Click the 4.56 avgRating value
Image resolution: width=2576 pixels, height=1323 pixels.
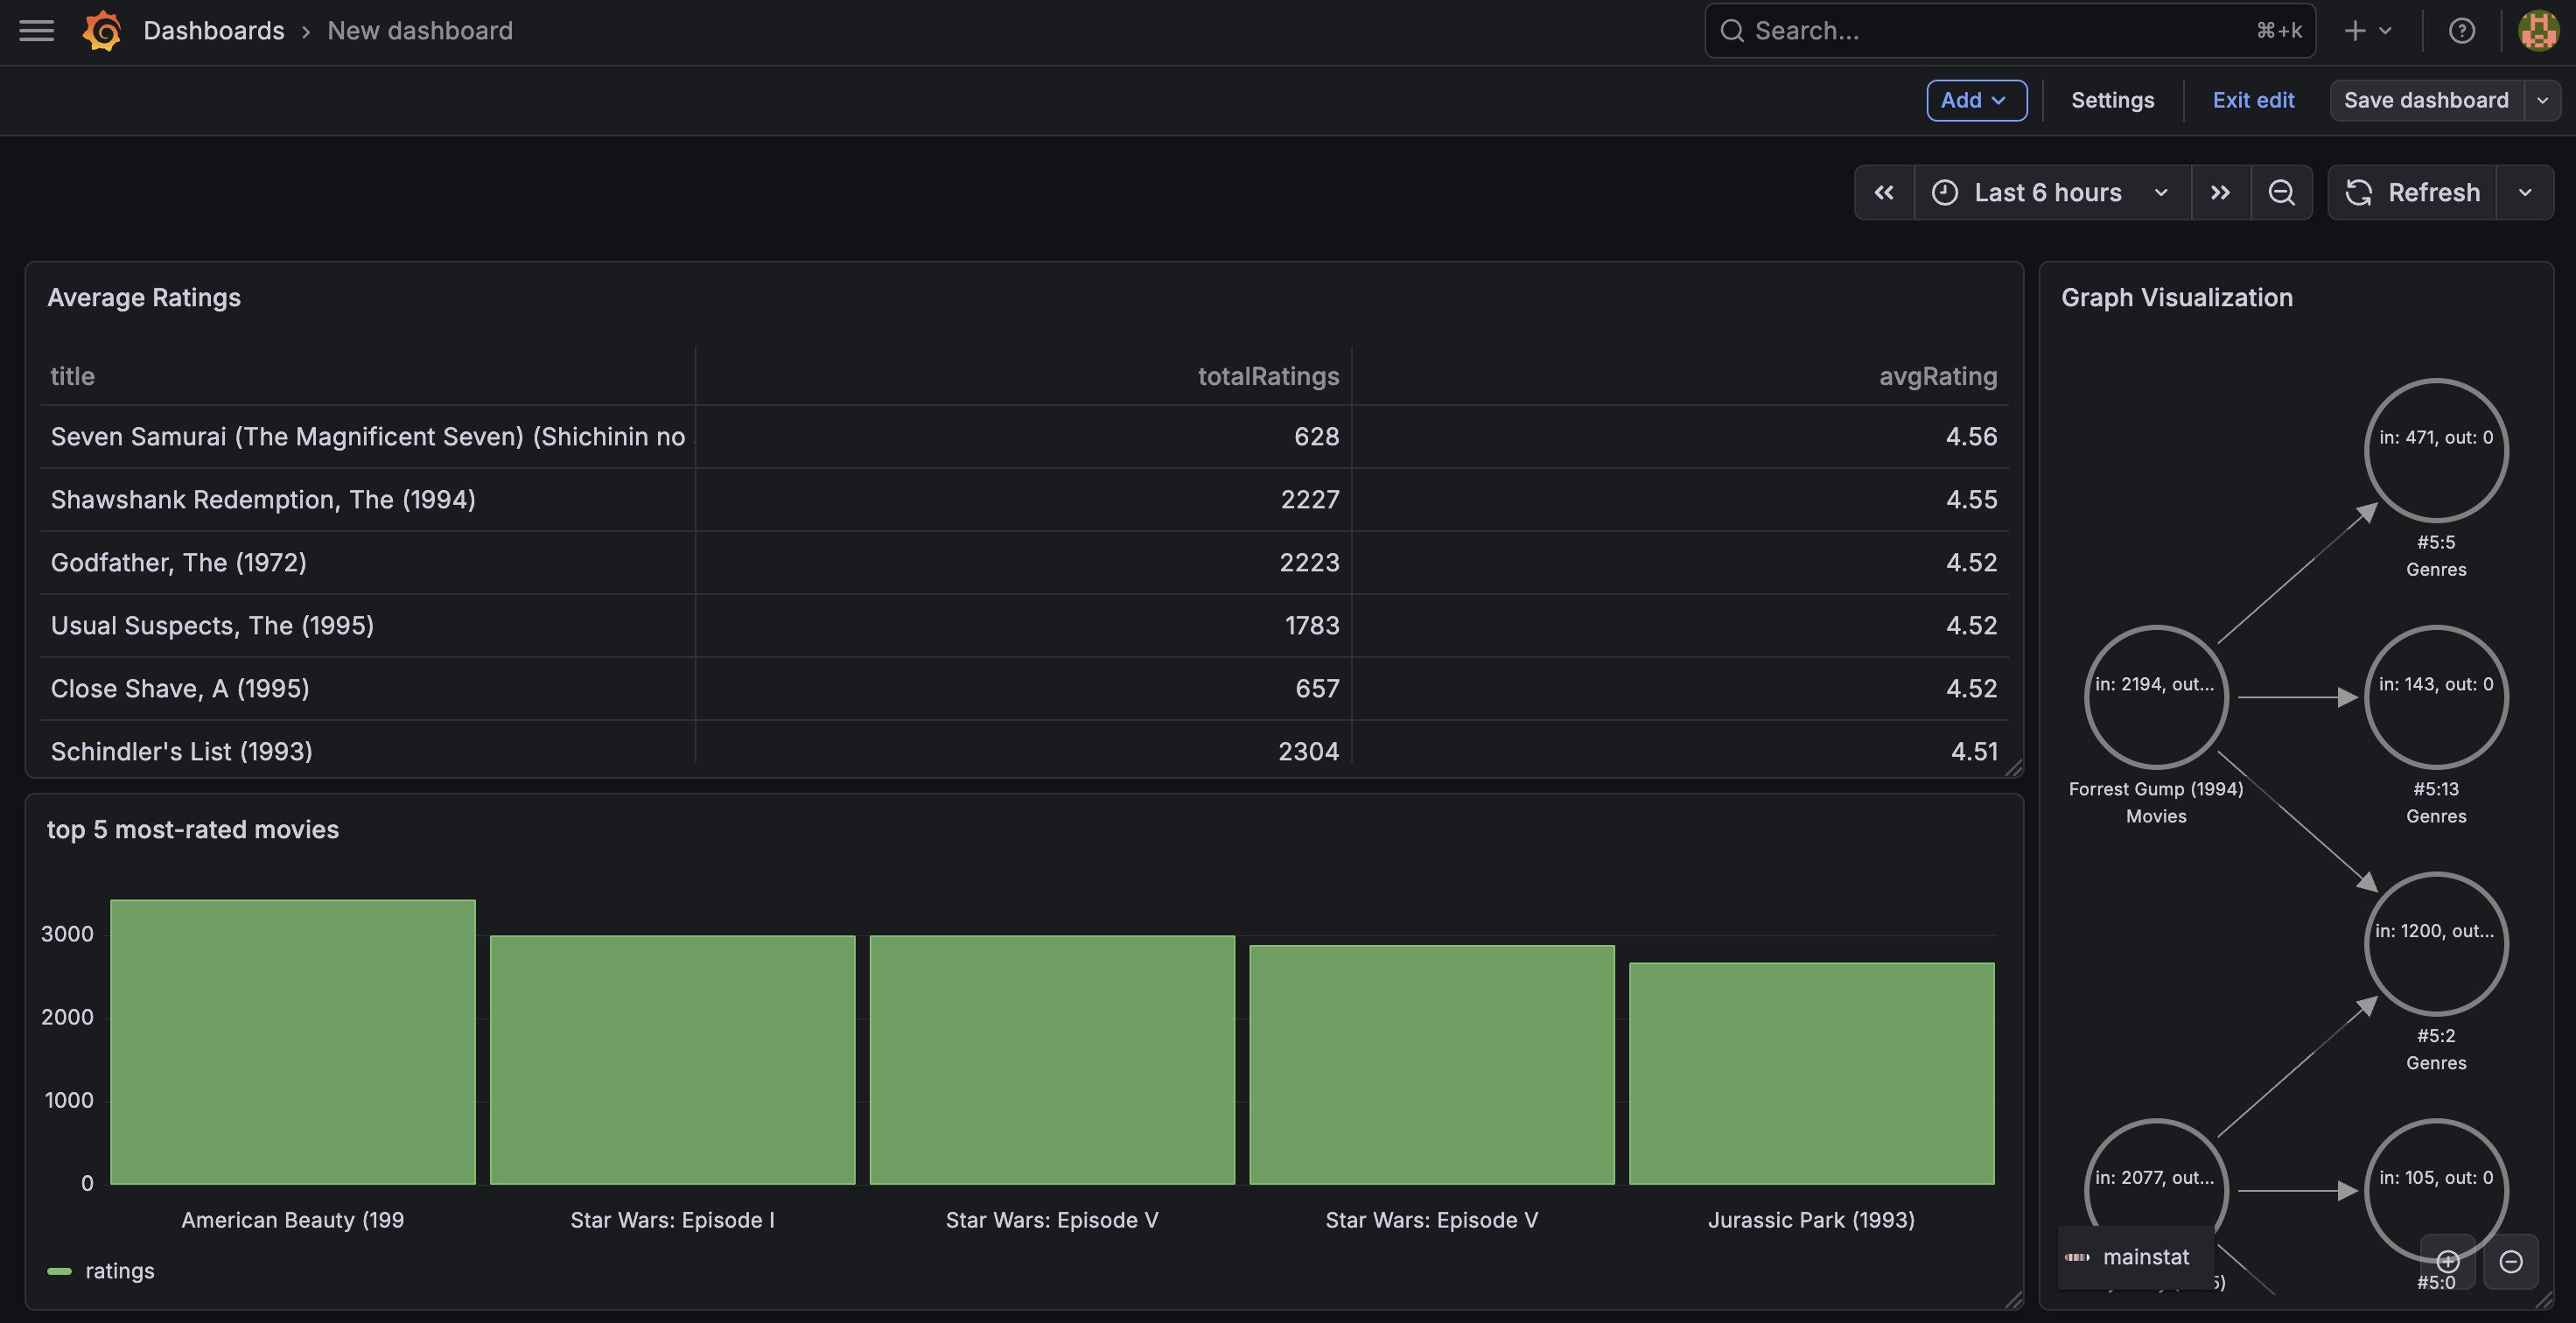coord(1971,436)
